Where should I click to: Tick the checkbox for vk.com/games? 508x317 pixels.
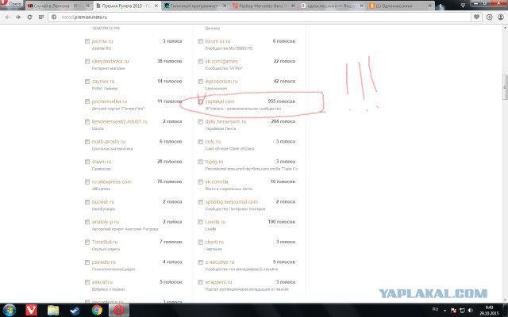[201, 62]
